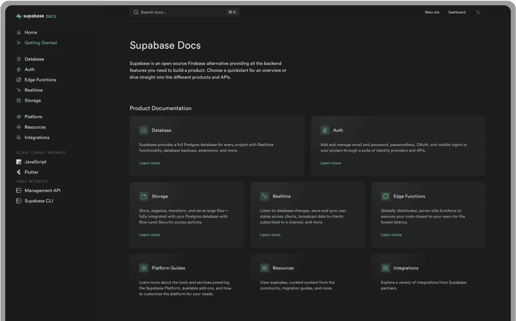
Task: Click Learn more on the Realtime card
Action: [270, 235]
